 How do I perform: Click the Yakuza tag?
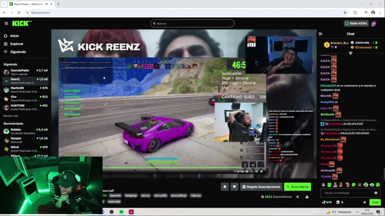pos(196,195)
